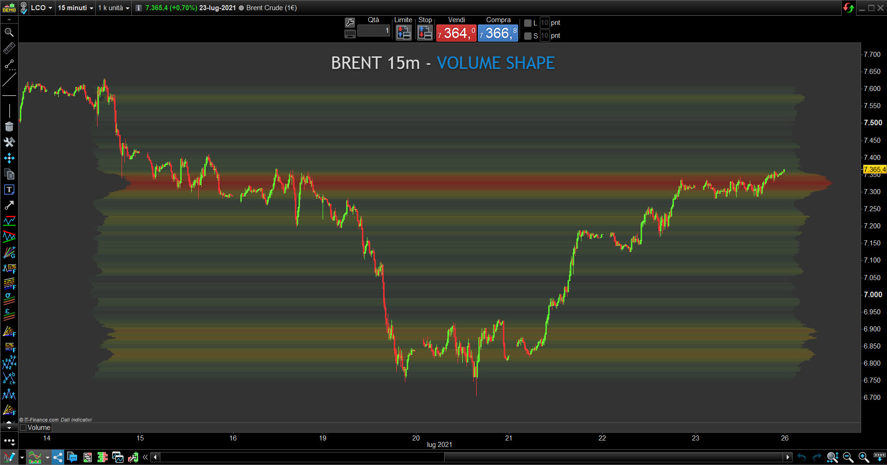Viewport: 887px width, 465px height.
Task: Open the hammer and wrench drawing settings
Action: [9, 142]
